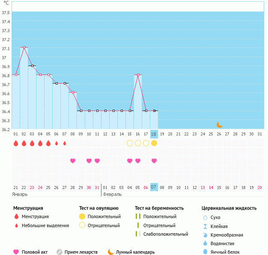The image size is (268, 255).
Task: Select the heart icon on cycle day 08
Action: tap(73, 161)
